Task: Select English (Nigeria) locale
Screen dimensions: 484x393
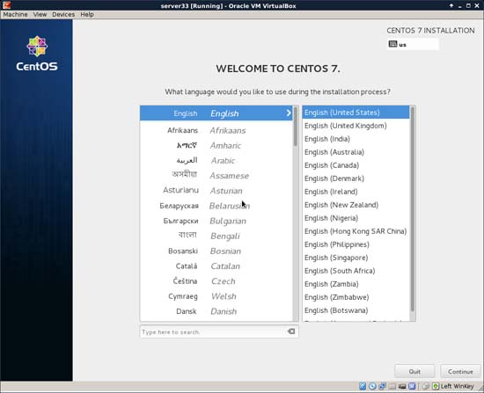Action: (356, 218)
